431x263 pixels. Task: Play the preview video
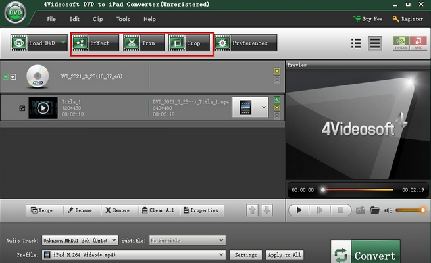click(299, 210)
